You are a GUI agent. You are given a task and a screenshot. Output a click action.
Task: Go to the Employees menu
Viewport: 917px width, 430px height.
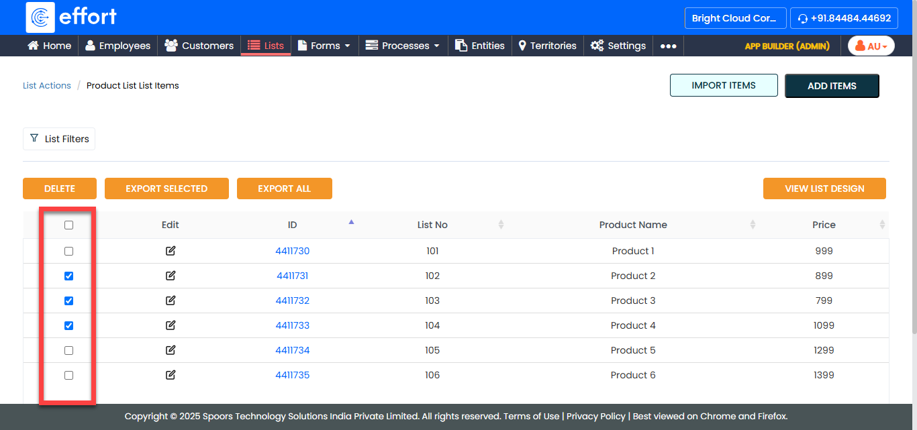pyautogui.click(x=117, y=46)
